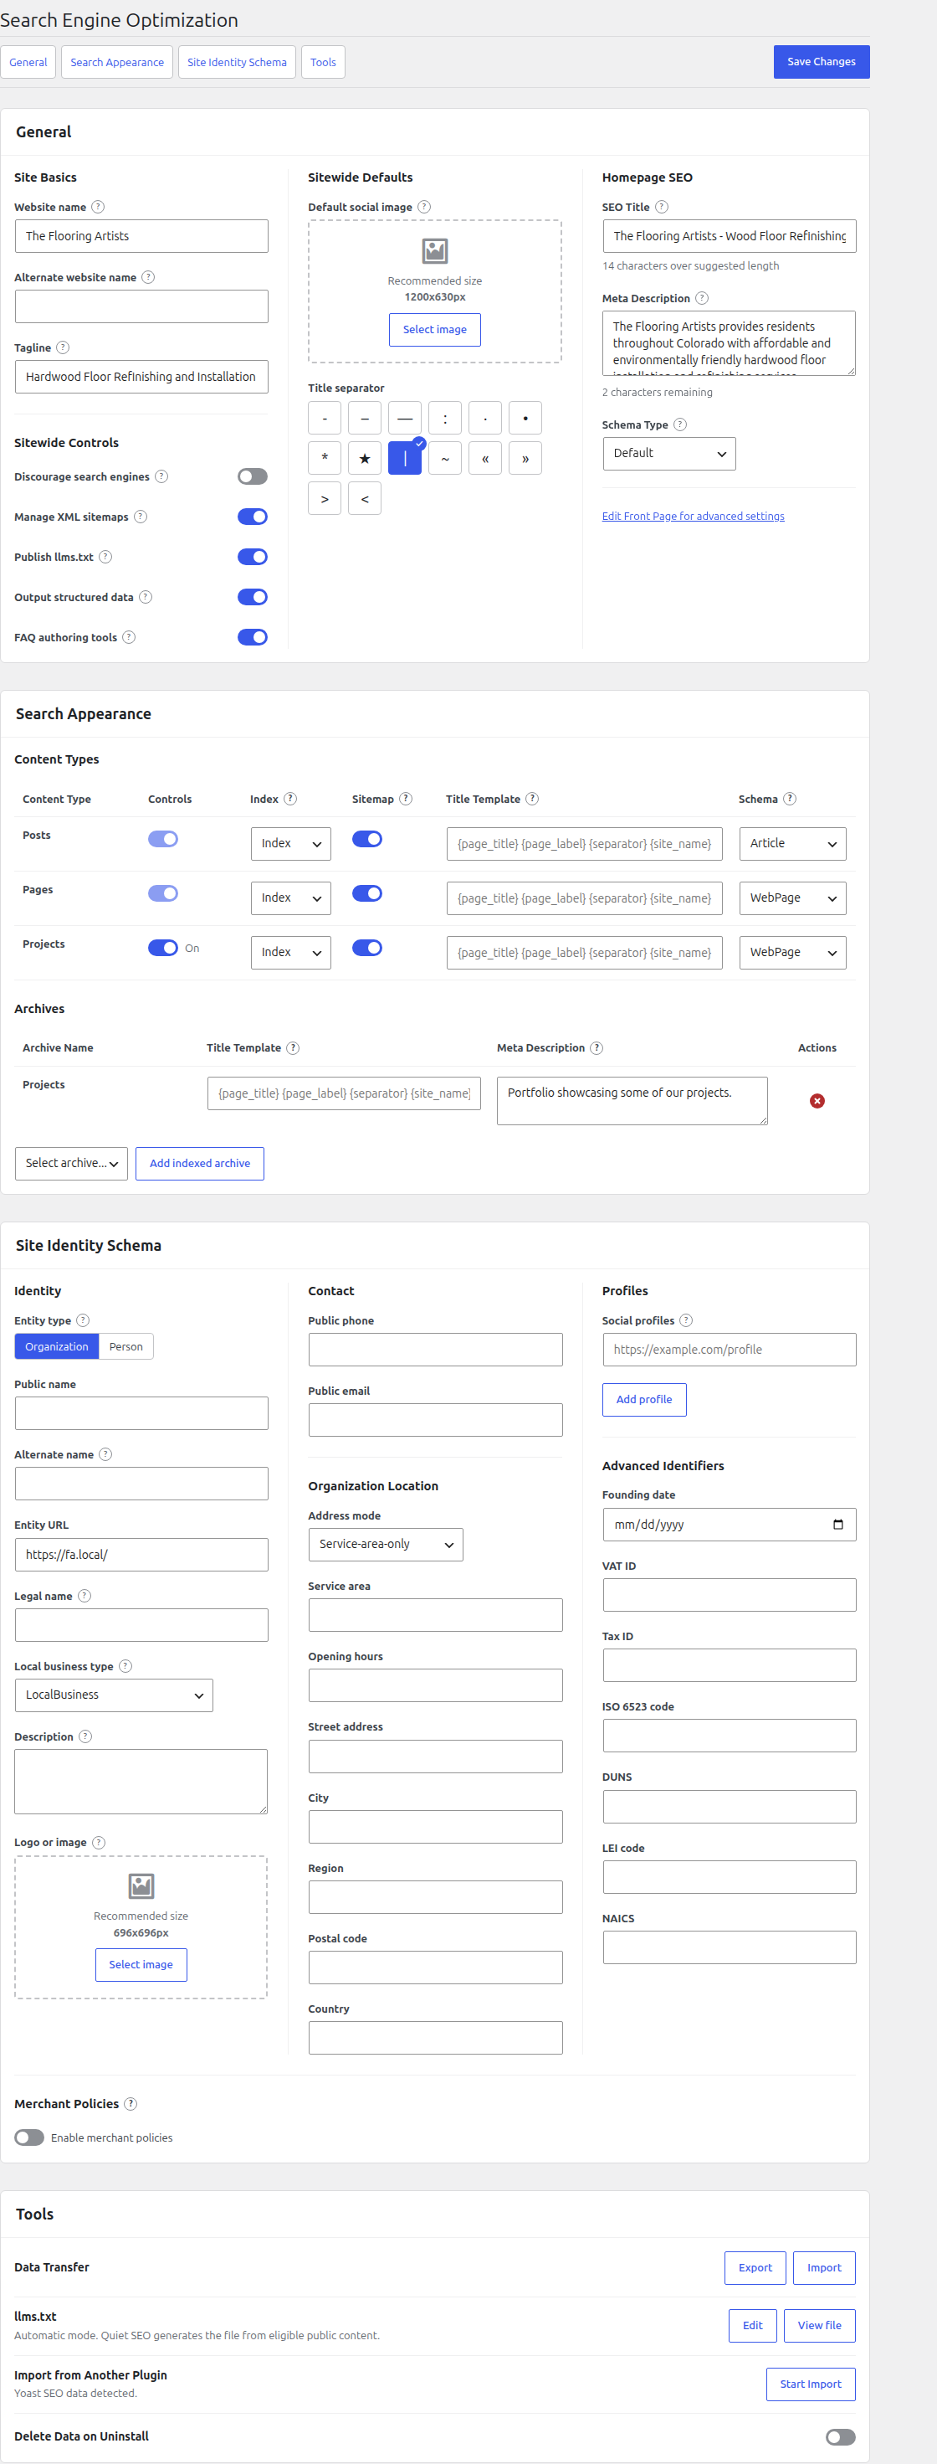Choose the tilde title separator
937x2464 pixels.
point(444,458)
